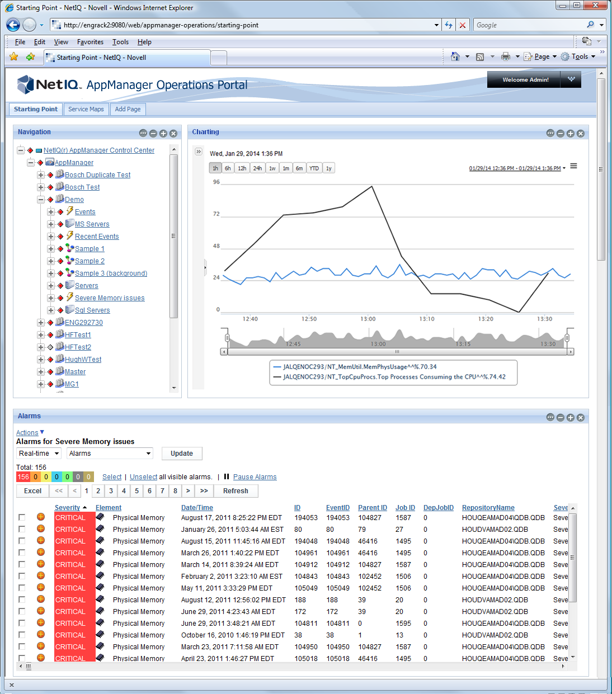
Task: Maximize the Charting panel
Action: 571,133
